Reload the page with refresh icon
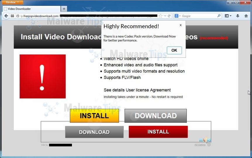Image resolution: width=252 pixels, height=158 pixels. (x=169, y=16)
